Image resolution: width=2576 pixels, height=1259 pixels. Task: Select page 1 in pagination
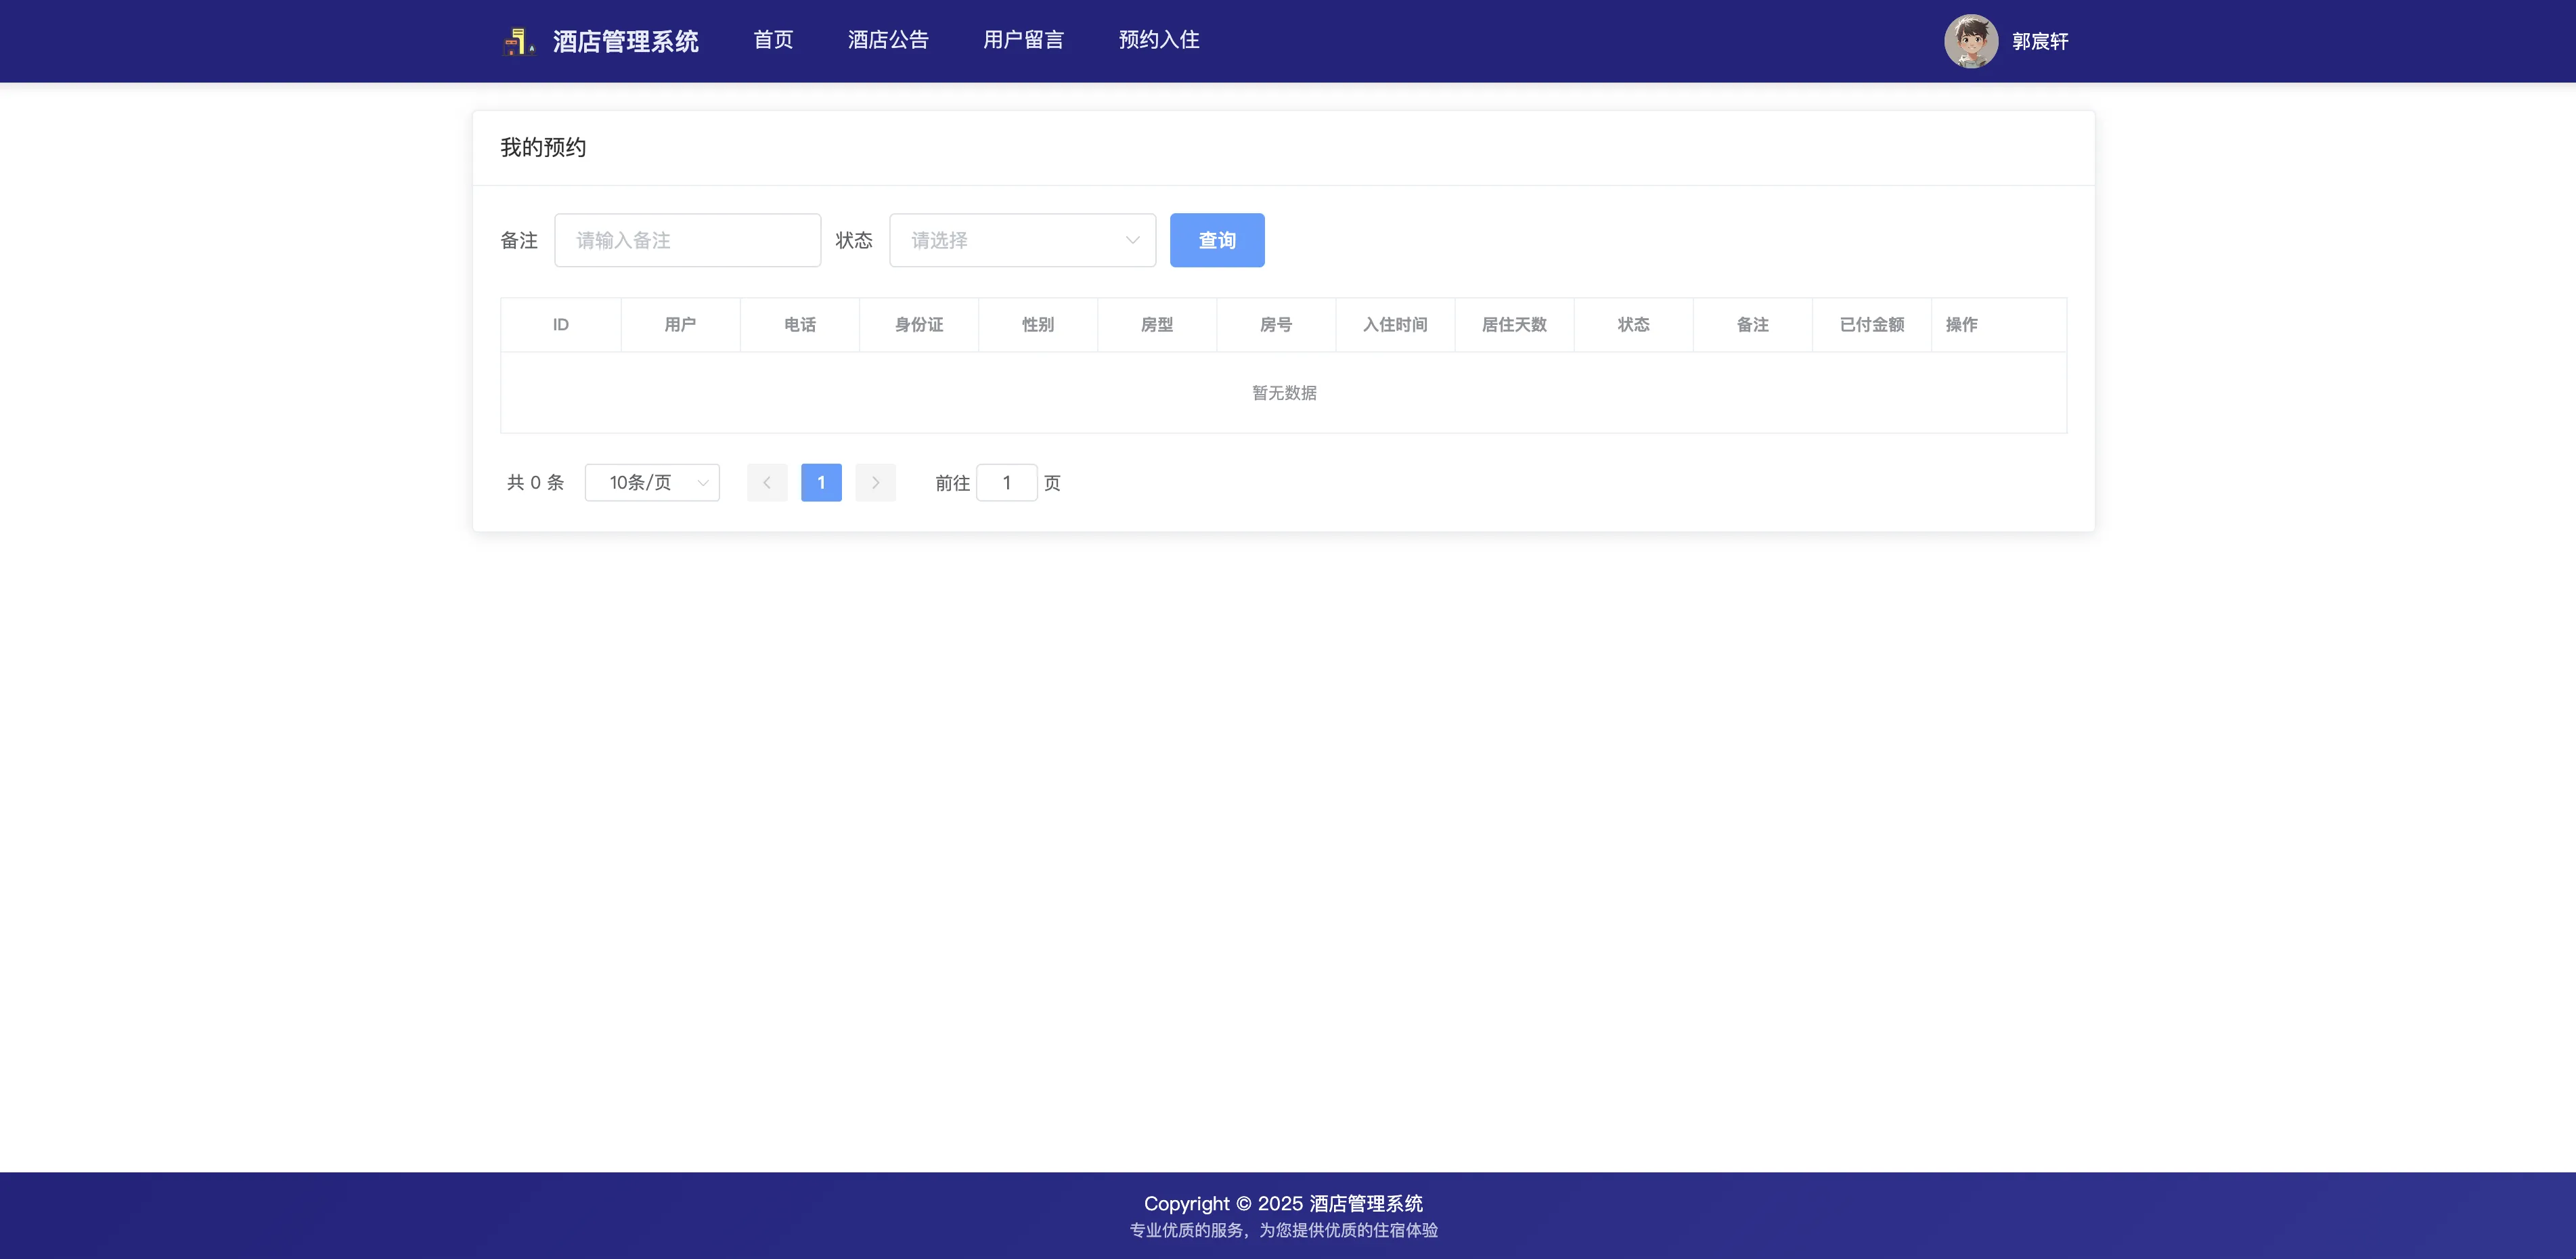coord(821,483)
